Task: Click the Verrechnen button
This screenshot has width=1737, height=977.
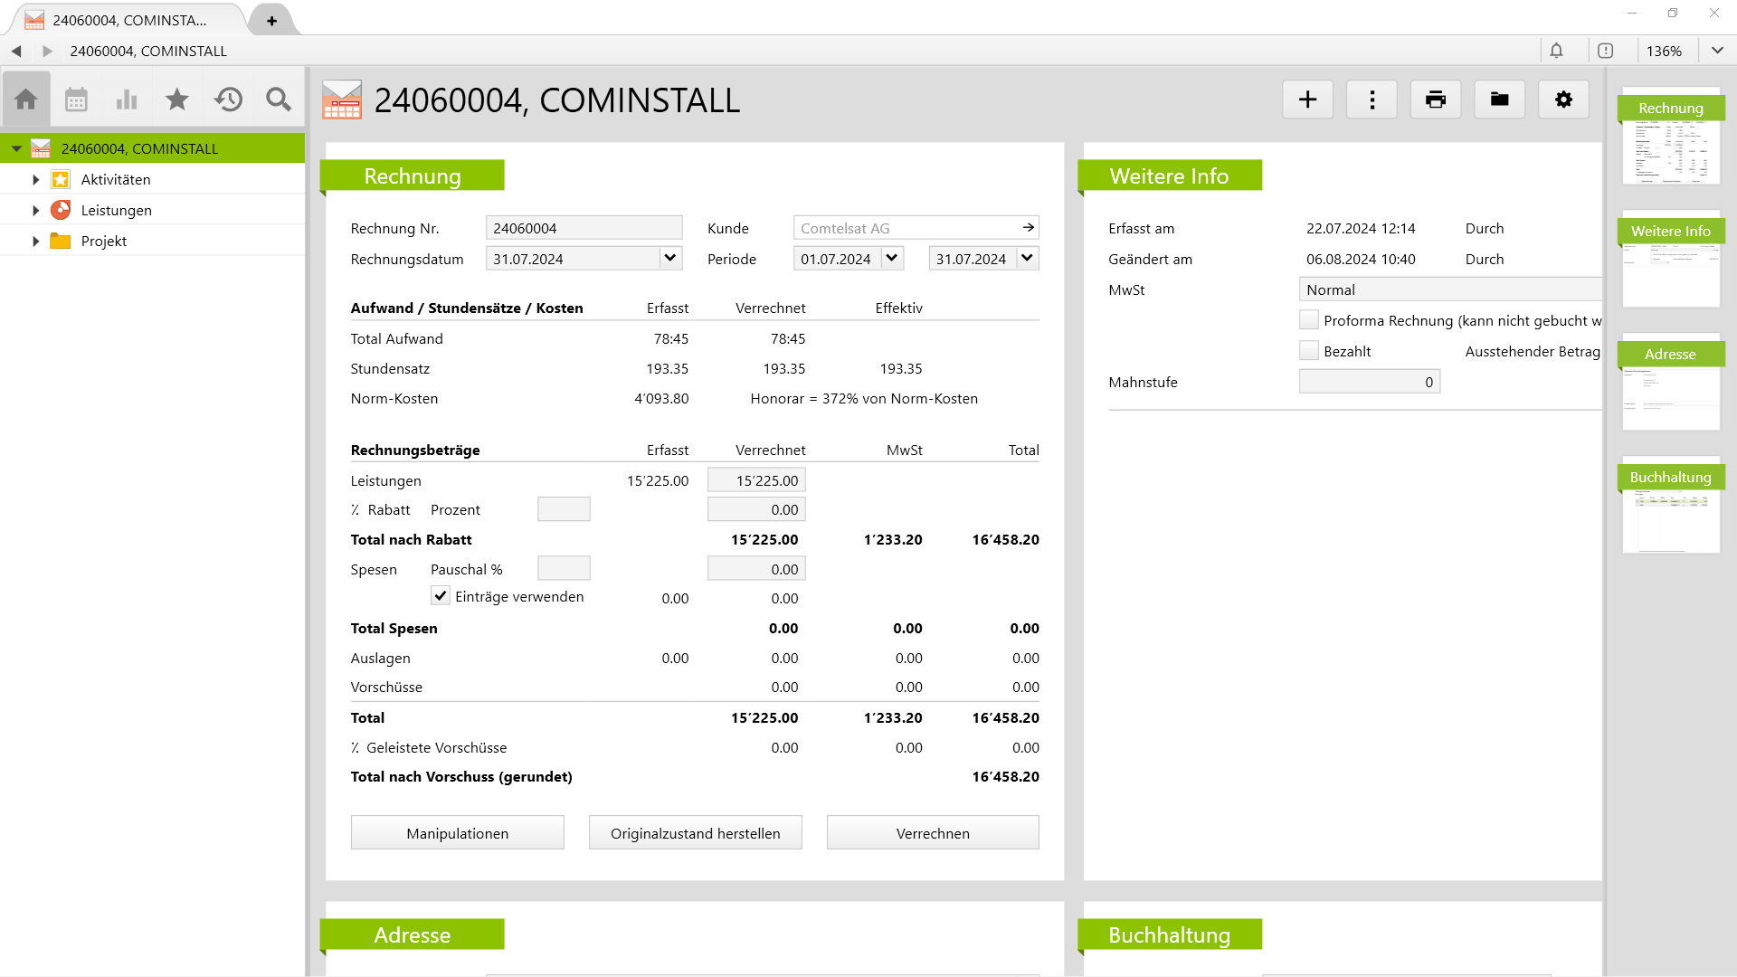Action: [932, 833]
